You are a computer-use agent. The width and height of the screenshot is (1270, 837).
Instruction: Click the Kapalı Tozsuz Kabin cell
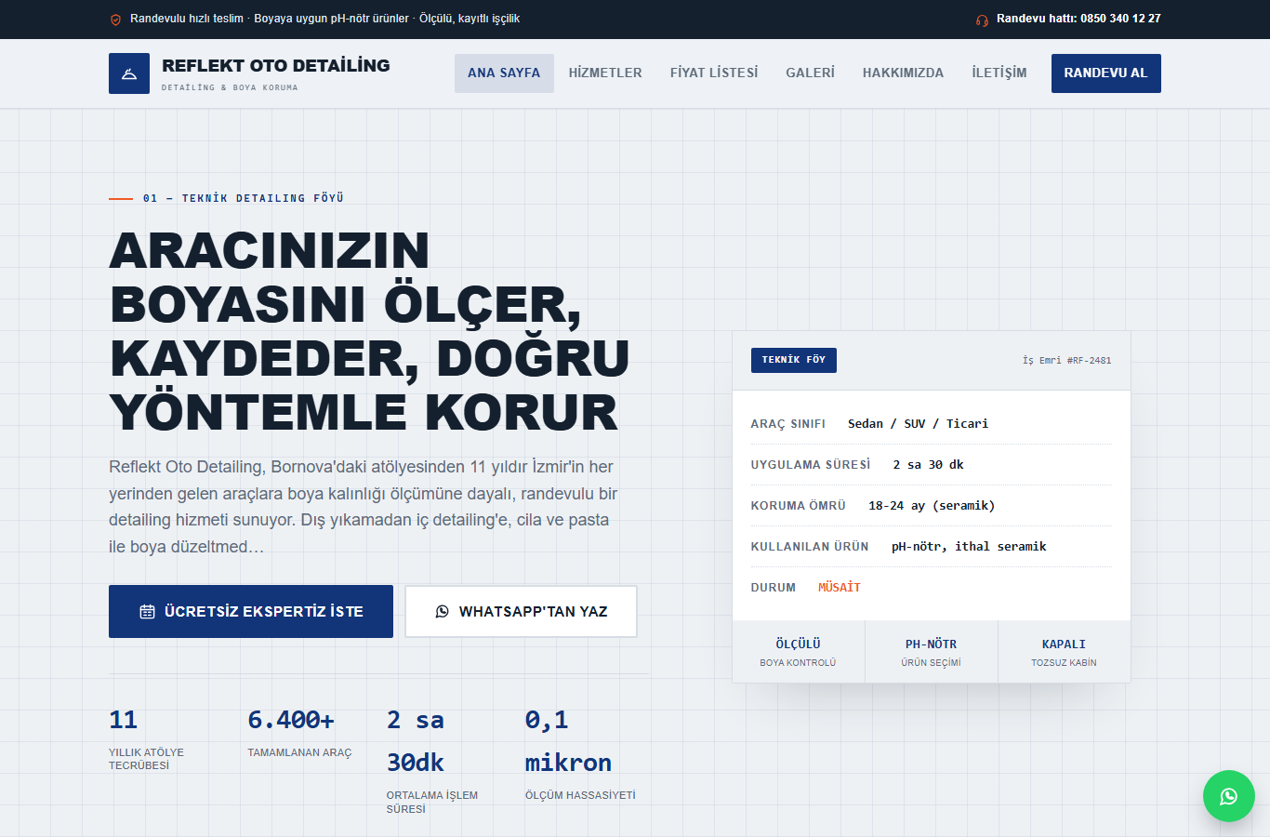point(1065,652)
